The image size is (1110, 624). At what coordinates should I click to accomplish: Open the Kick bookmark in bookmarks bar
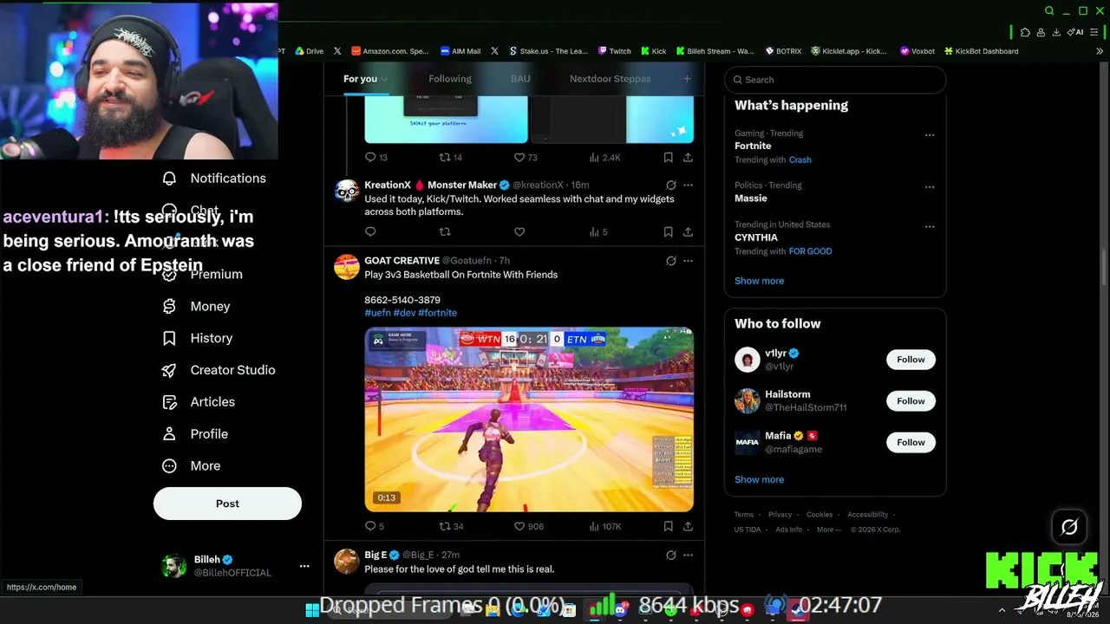click(654, 51)
